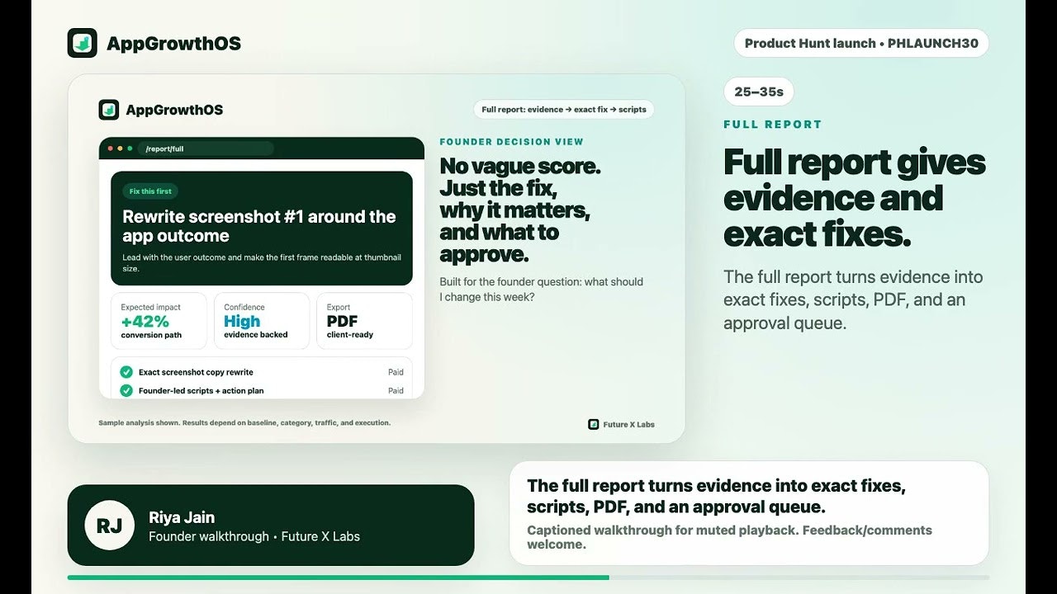Select the row text Founder-led scripts + action plan
1057x594 pixels.
[201, 390]
